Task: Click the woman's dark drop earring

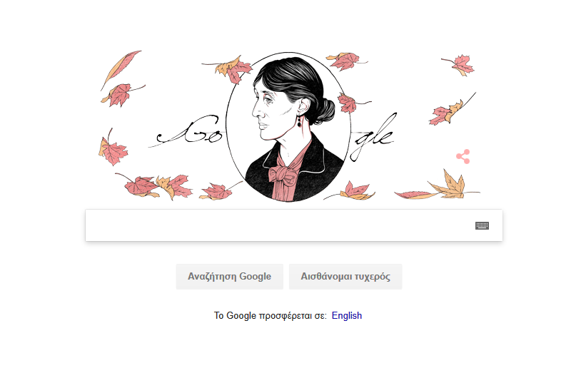Action: click(x=299, y=121)
